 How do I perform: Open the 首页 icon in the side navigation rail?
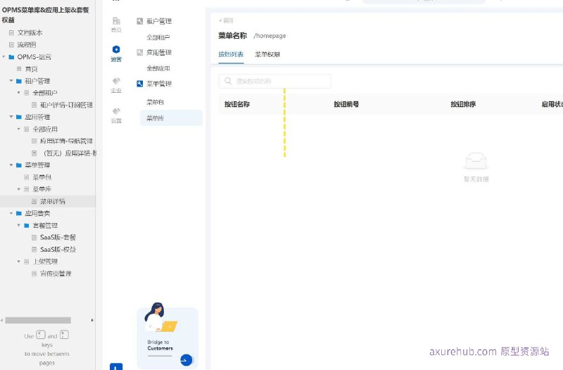pos(116,22)
